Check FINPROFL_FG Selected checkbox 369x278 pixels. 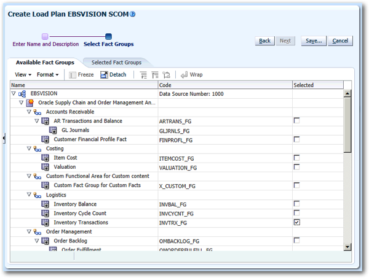[x=297, y=139]
